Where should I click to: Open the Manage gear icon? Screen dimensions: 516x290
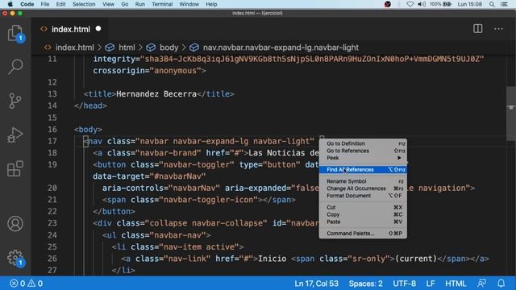click(15, 258)
